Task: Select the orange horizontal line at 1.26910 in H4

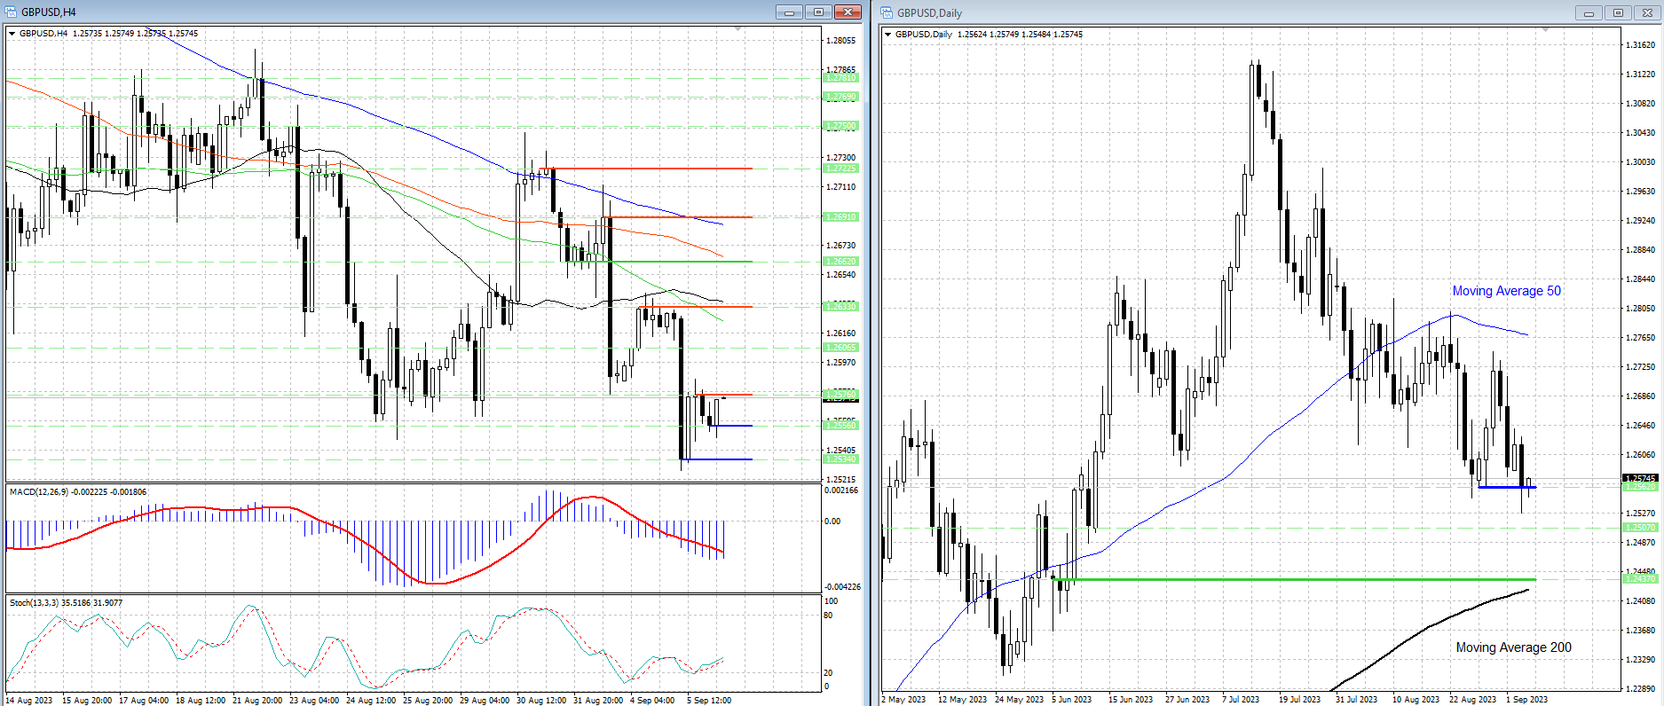Action: pos(676,217)
